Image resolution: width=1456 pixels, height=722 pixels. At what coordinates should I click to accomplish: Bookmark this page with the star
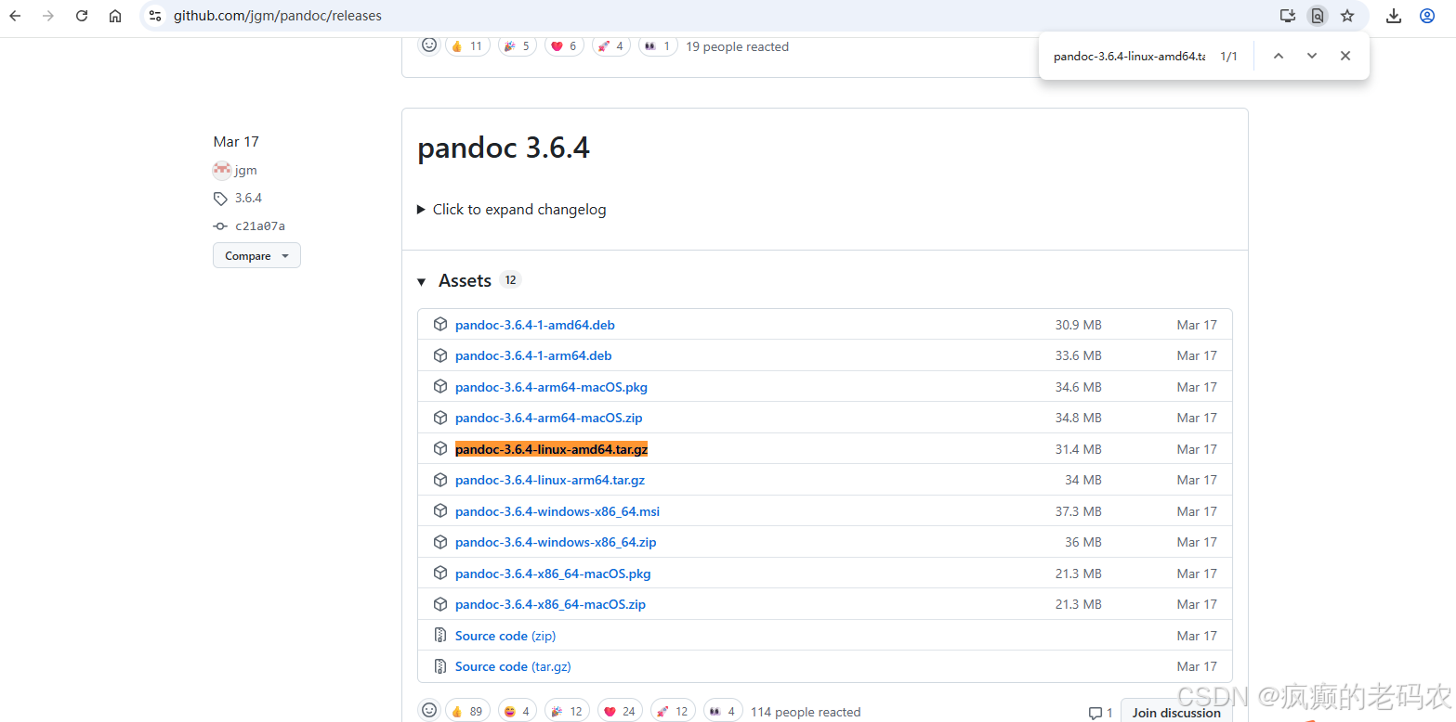click(x=1347, y=16)
